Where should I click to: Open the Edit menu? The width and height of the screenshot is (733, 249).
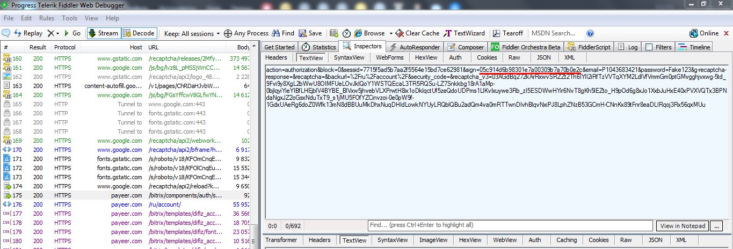[x=26, y=18]
